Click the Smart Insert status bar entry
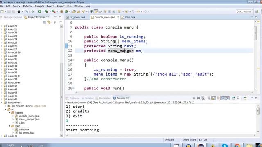The image size is (262, 147). point(189,140)
